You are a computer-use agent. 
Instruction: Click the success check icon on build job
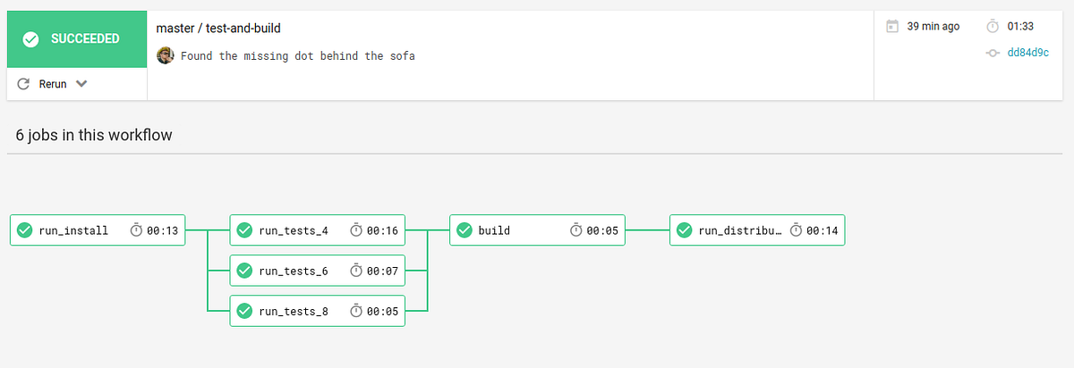pos(465,230)
